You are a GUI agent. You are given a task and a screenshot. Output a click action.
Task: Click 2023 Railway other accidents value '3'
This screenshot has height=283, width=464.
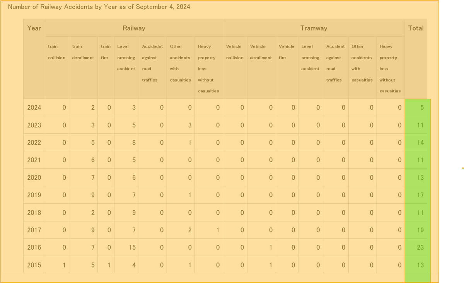190,125
